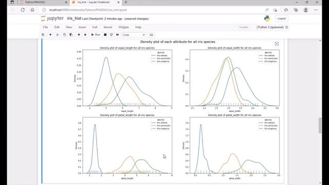The width and height of the screenshot is (329, 185).
Task: Open the command palette keyboard icon
Action: tap(151, 35)
